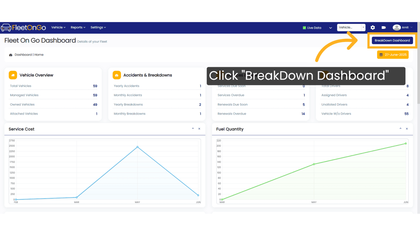
Task: Open the Vehicle... select dropdown
Action: (351, 27)
